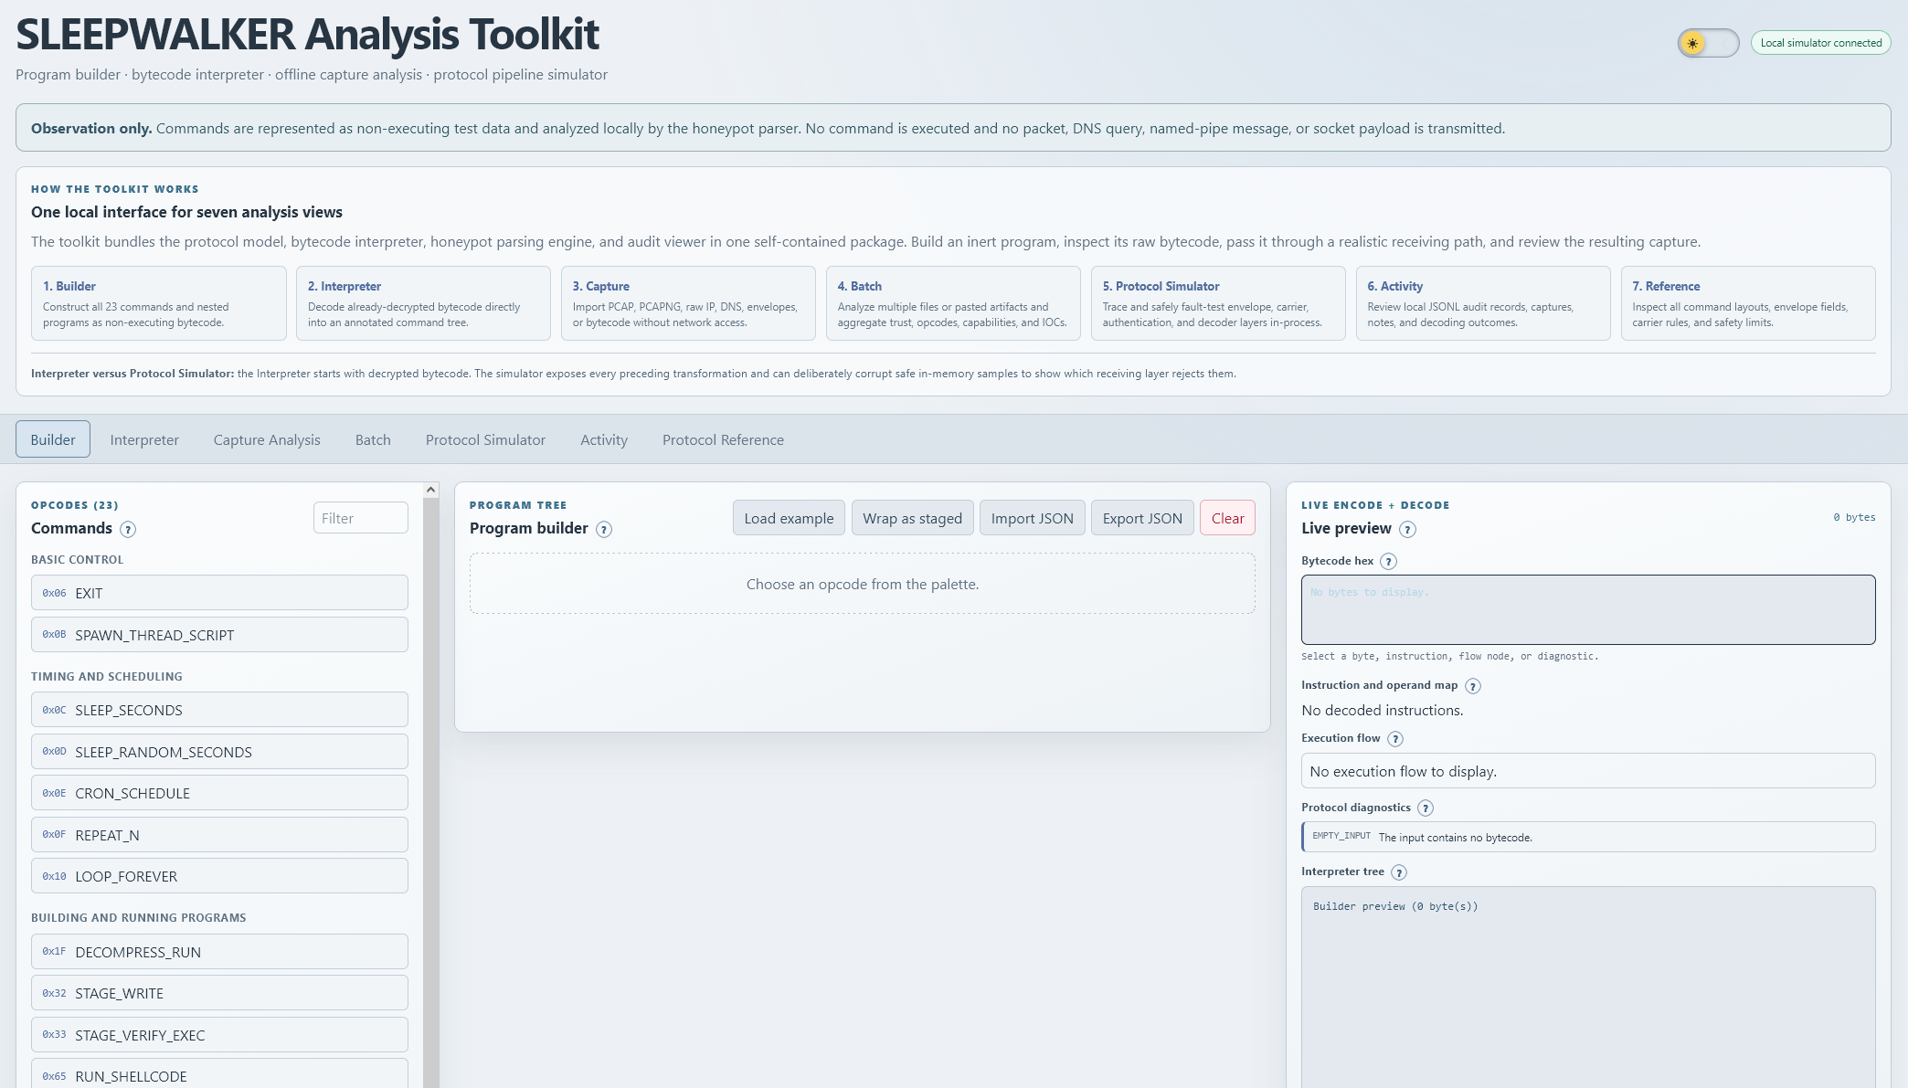Image resolution: width=1908 pixels, height=1088 pixels.
Task: Add the SLEEP_SECONDS opcode
Action: click(x=219, y=710)
